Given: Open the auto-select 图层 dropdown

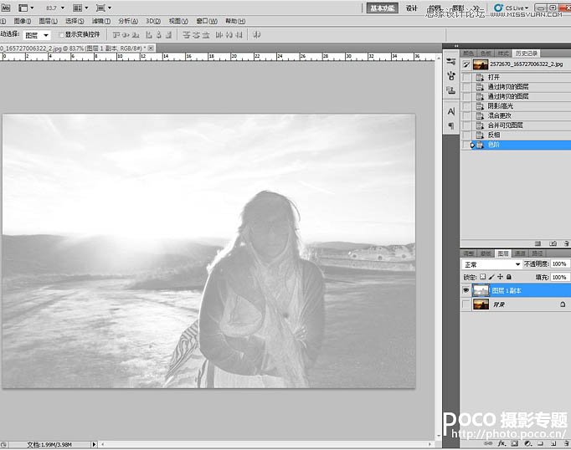Looking at the screenshot, I should tap(36, 35).
